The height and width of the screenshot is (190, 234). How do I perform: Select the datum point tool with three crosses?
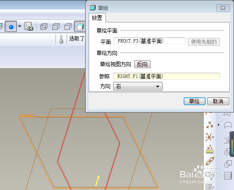(x=209, y=125)
